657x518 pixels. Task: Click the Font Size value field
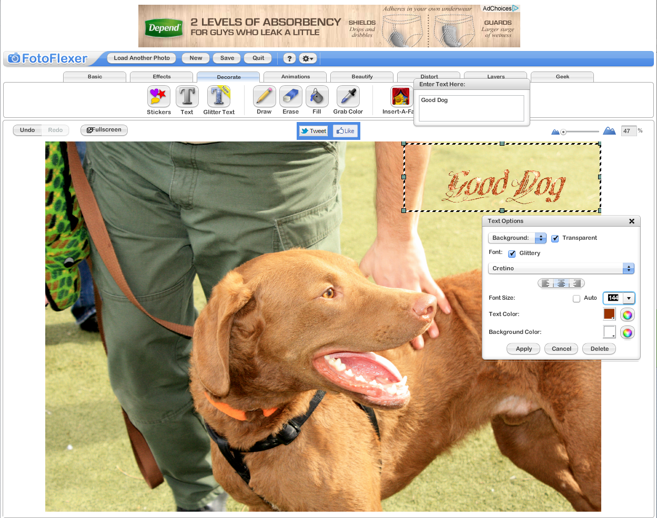point(613,298)
